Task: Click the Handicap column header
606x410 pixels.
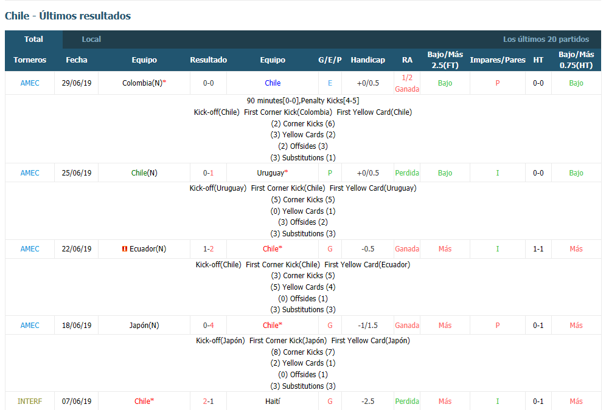Action: [368, 60]
